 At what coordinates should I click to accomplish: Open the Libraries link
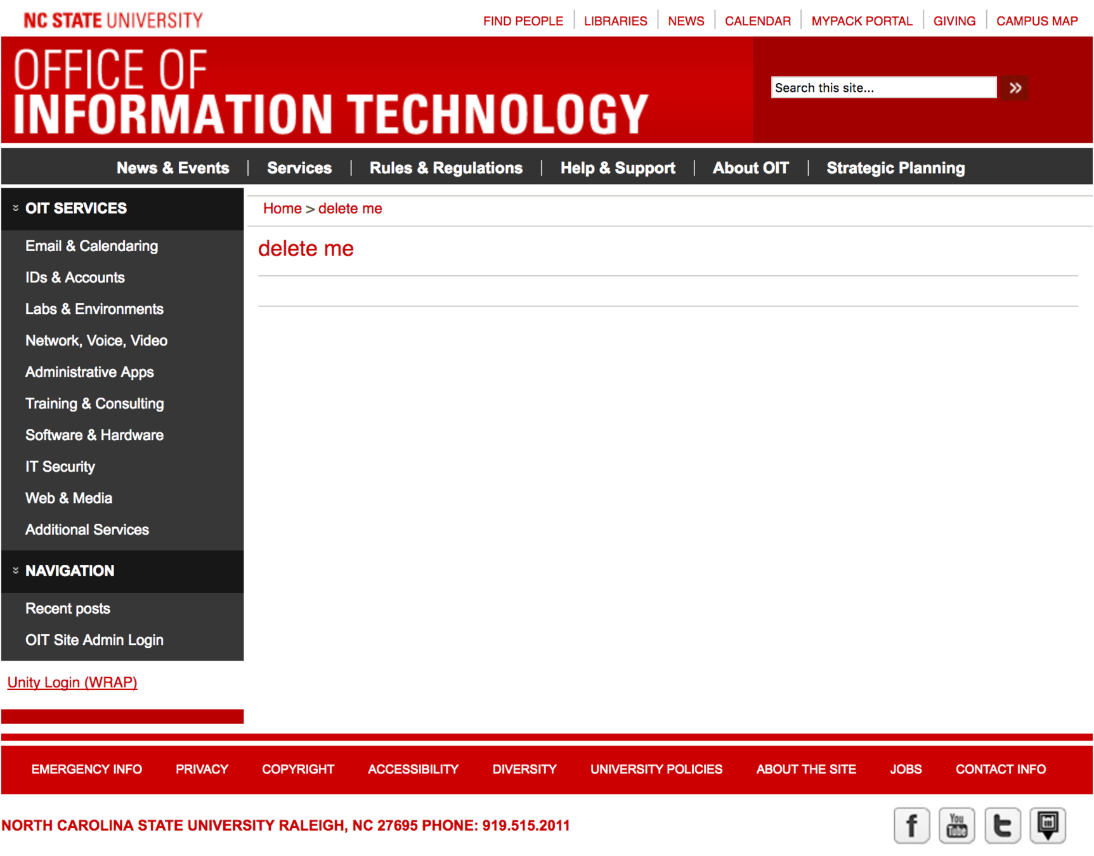(x=615, y=21)
